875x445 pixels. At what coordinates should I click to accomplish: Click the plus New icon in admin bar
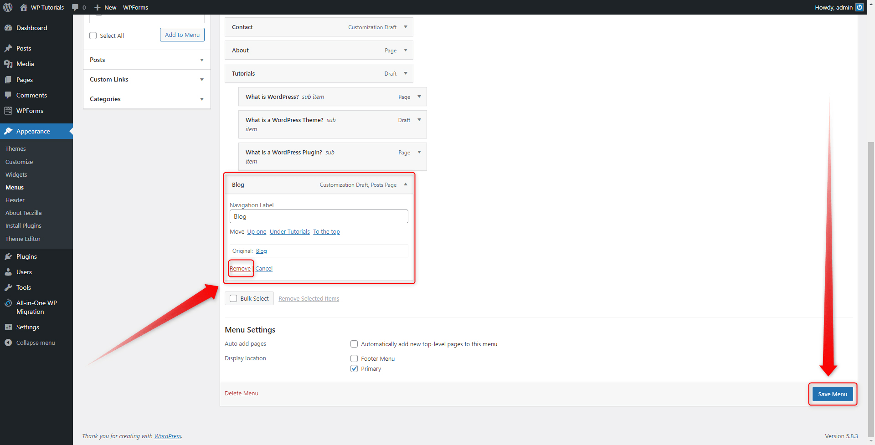(97, 7)
